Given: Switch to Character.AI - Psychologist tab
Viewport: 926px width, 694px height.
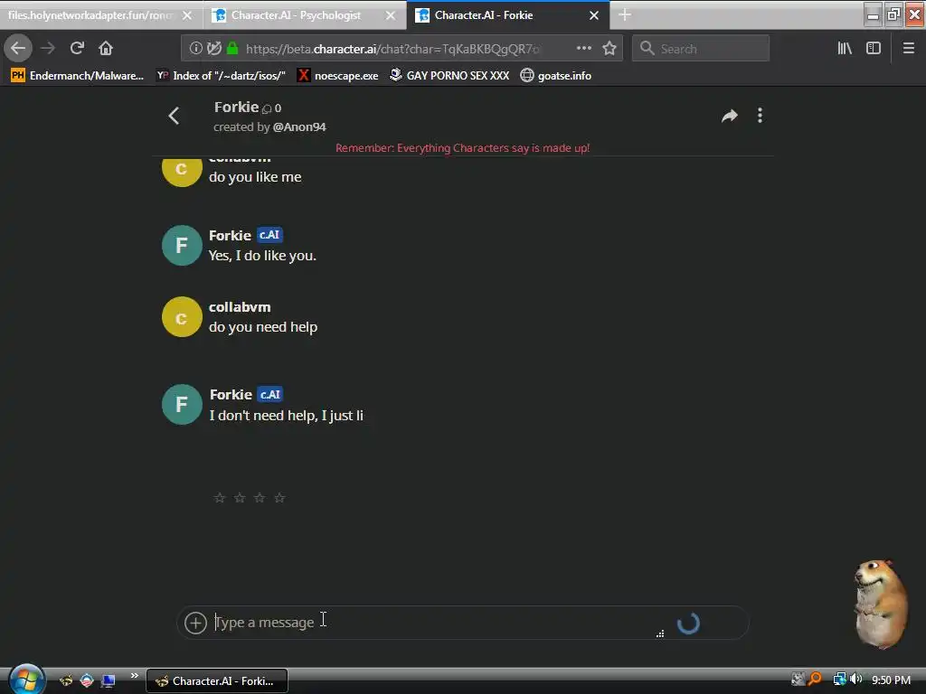Looking at the screenshot, I should coord(296,15).
